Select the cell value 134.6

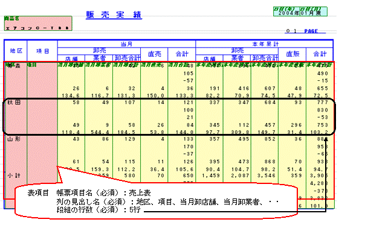[x=71, y=95]
